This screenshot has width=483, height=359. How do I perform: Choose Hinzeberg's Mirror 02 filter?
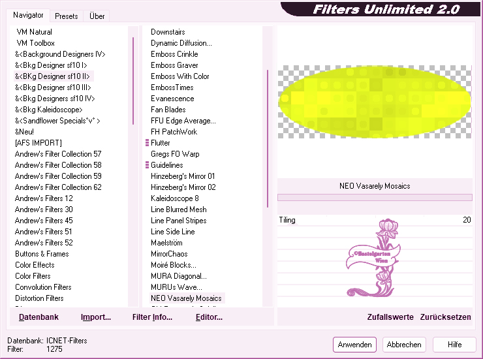click(183, 187)
